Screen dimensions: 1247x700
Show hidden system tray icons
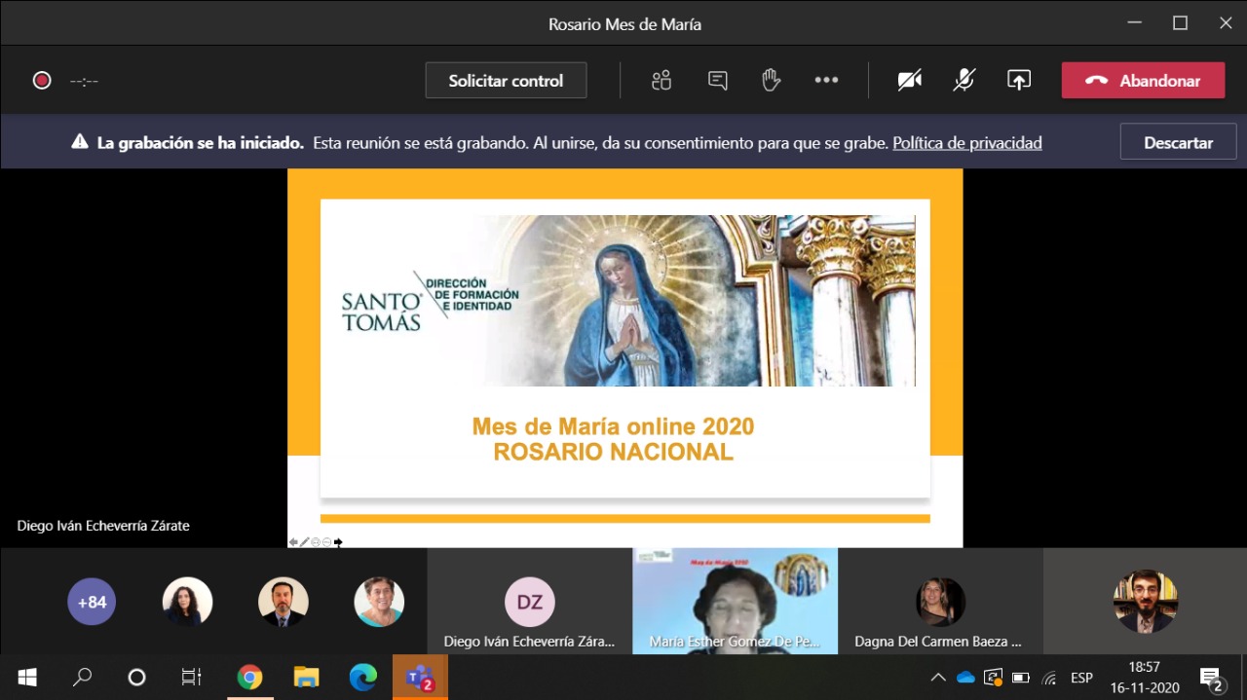coord(937,678)
